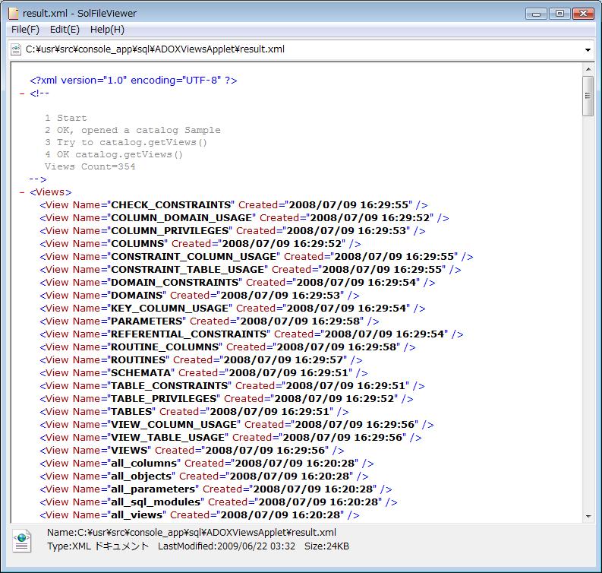This screenshot has height=573, width=602.
Task: Click 'OK, opened a catalog Sample' line
Action: 132,130
